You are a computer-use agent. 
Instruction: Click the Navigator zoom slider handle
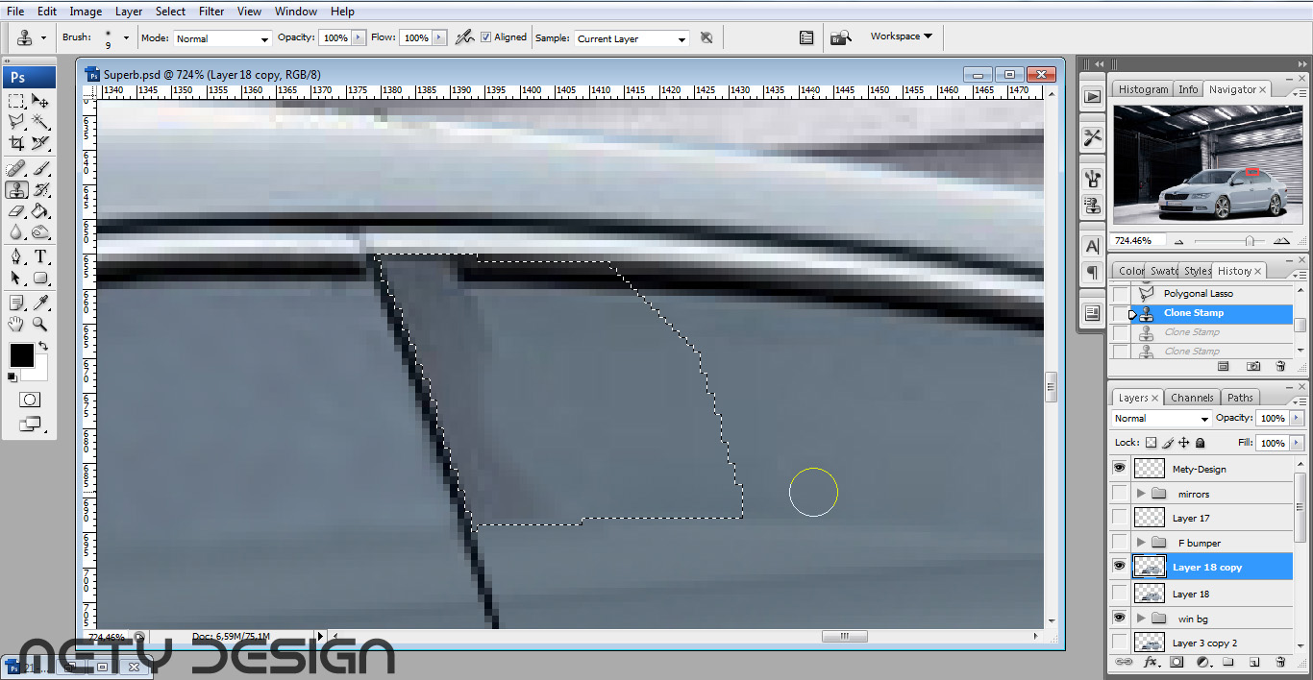[1249, 241]
